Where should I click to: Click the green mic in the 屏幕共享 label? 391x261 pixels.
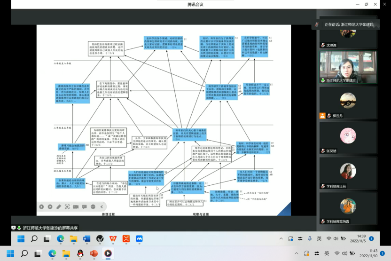click(19, 228)
